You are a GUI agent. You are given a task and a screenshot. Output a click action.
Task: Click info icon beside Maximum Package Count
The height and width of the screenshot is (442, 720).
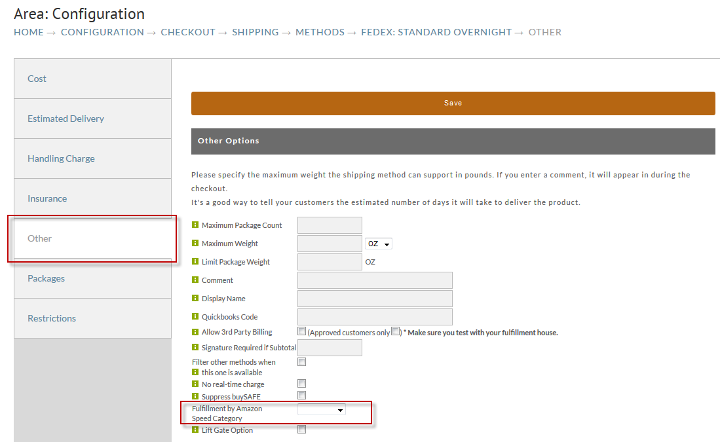coord(195,225)
